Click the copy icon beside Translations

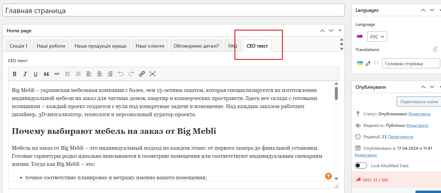435,49
